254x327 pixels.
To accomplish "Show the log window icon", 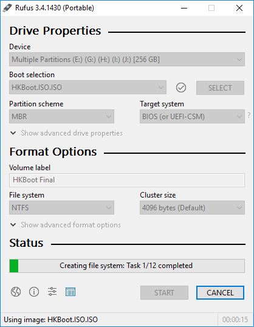I will (x=70, y=292).
